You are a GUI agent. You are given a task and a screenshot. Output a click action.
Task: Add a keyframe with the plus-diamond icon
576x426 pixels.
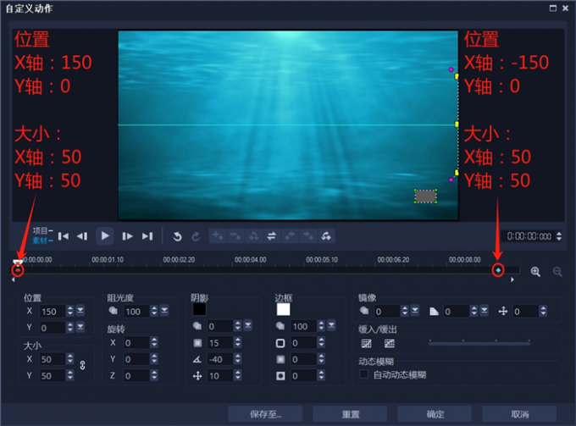point(218,235)
